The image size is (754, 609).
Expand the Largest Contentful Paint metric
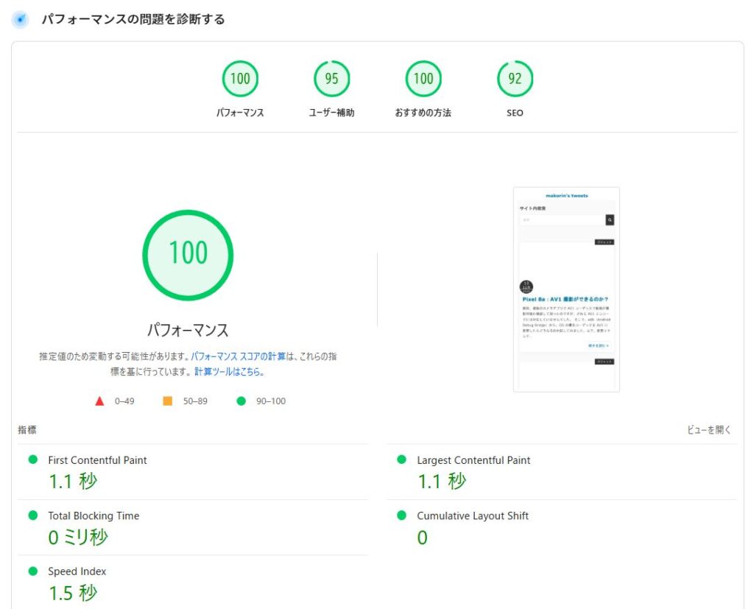tap(473, 460)
